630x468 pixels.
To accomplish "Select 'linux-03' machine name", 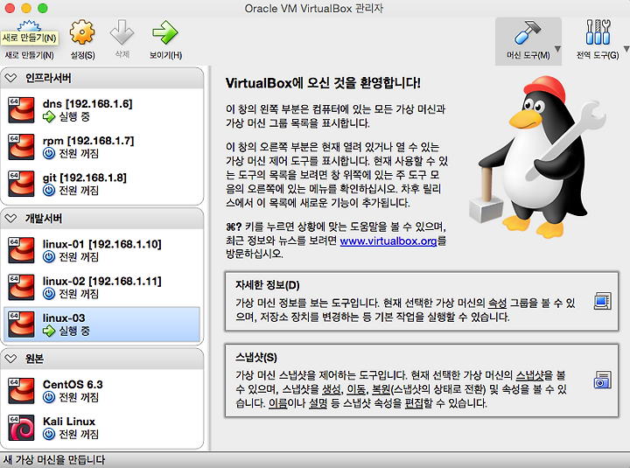I will point(64,318).
